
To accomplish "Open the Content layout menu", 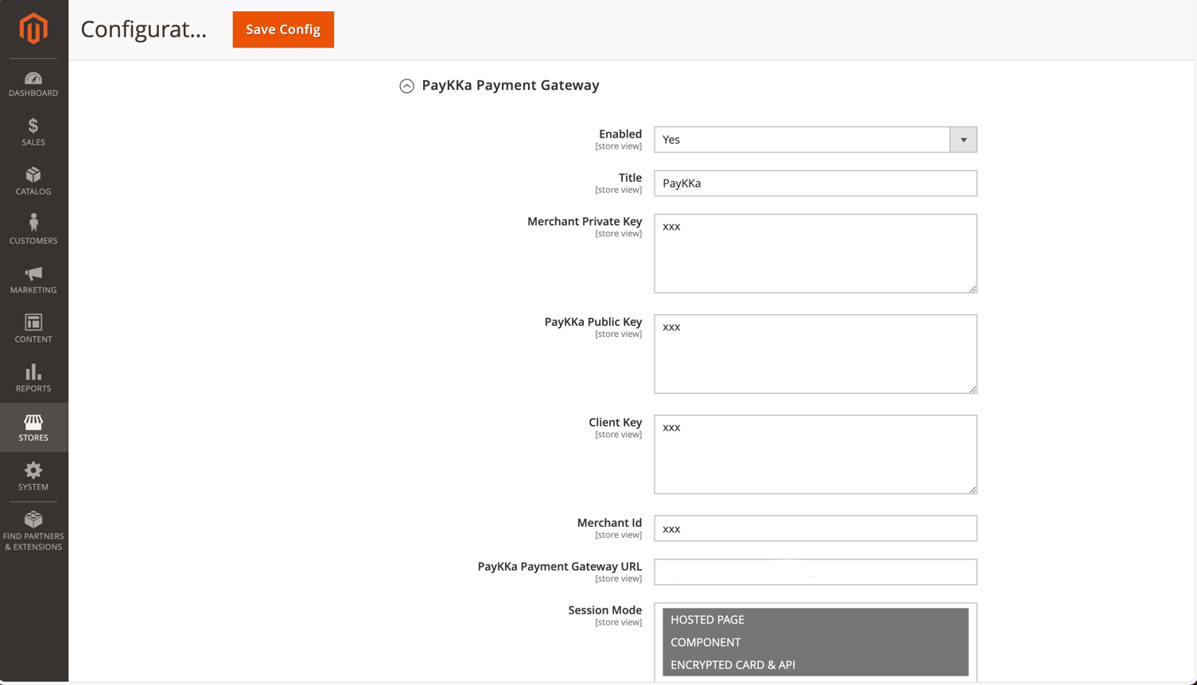I will pos(33,329).
